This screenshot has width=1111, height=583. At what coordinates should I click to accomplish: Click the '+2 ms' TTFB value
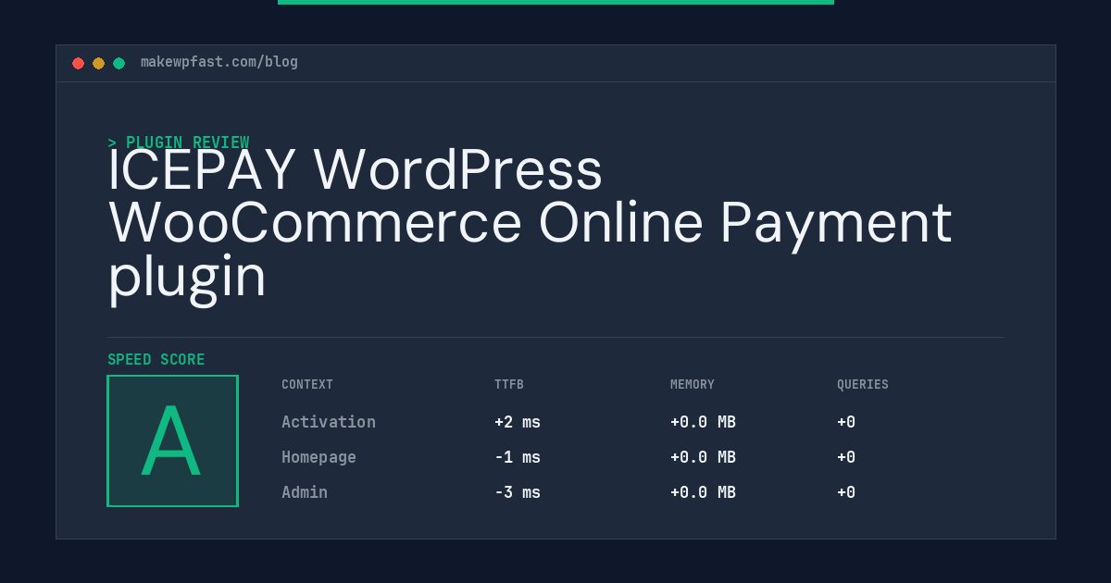click(x=518, y=422)
